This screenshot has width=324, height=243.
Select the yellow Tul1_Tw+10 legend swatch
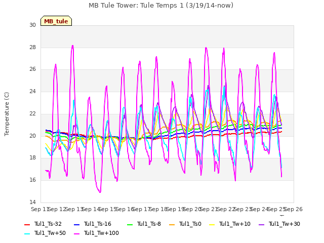pos(212,224)
